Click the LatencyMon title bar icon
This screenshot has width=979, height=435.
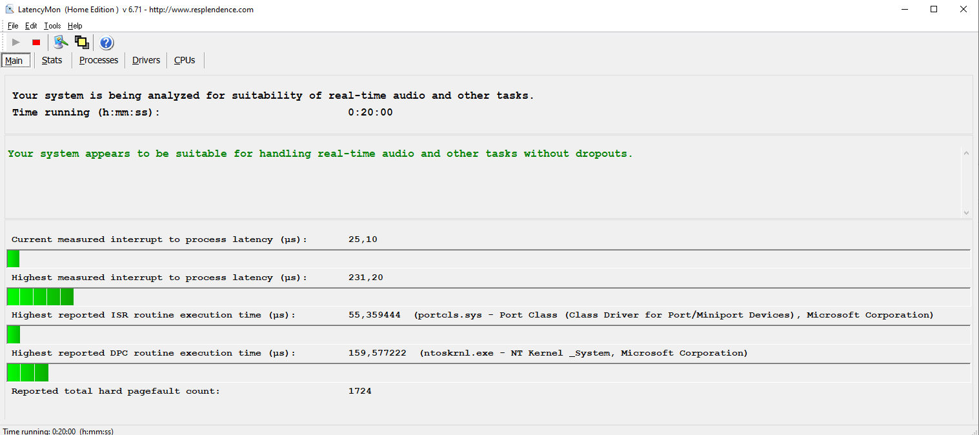coord(9,9)
